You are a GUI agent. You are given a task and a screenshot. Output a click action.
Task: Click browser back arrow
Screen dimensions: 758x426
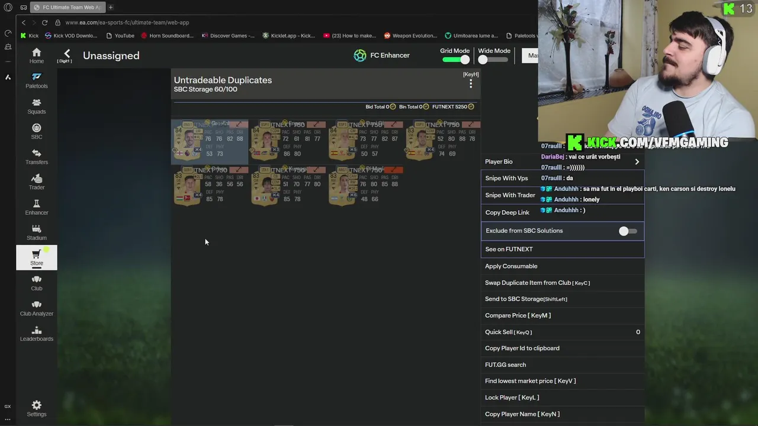tap(24, 22)
